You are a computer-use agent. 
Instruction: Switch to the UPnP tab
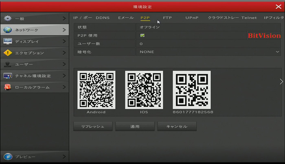(x=192, y=18)
